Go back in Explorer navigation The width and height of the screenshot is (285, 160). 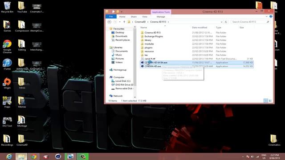(109, 22)
